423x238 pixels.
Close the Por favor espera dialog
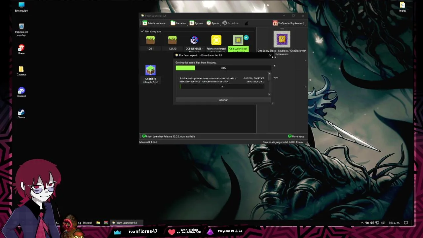(x=270, y=55)
